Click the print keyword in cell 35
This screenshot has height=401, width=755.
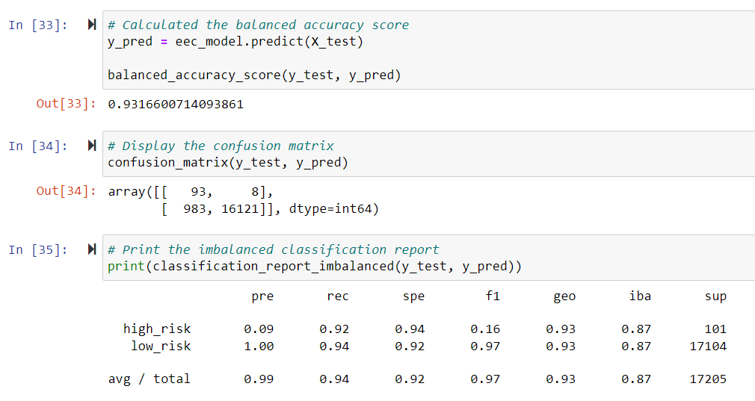pyautogui.click(x=126, y=267)
